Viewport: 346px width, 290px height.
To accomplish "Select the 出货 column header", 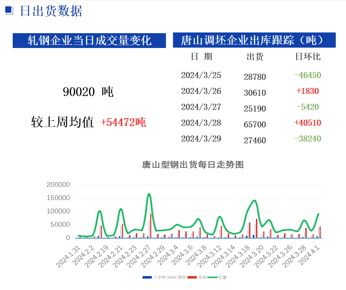I will [255, 56].
